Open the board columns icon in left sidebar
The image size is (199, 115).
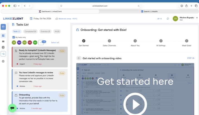coord(3,41)
